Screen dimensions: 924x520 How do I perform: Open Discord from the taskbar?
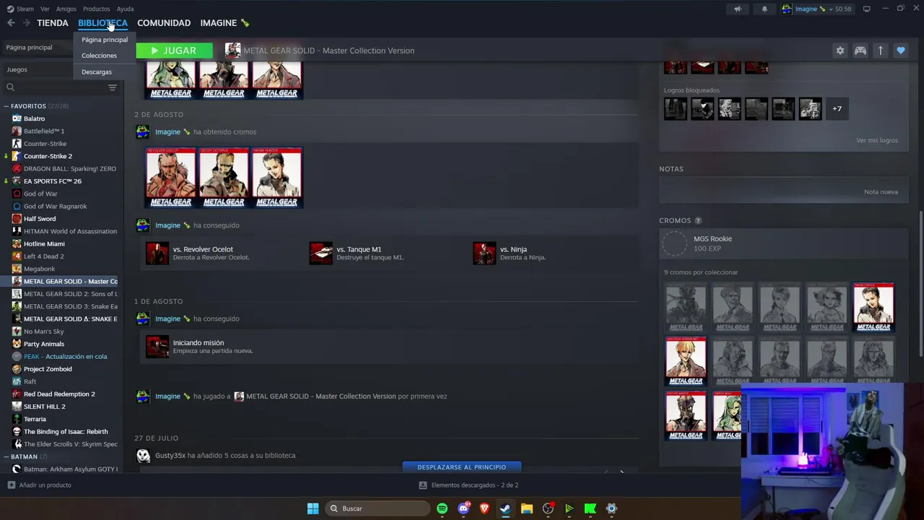tap(463, 508)
